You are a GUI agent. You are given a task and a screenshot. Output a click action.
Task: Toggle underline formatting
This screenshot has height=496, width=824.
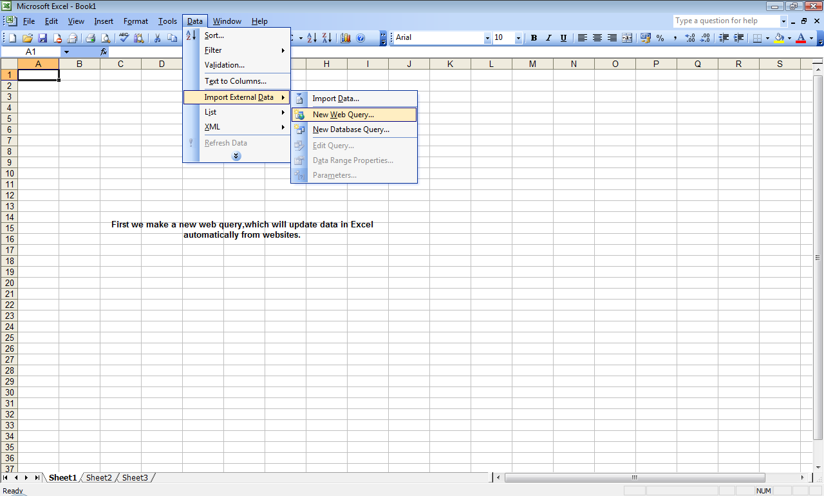[563, 37]
